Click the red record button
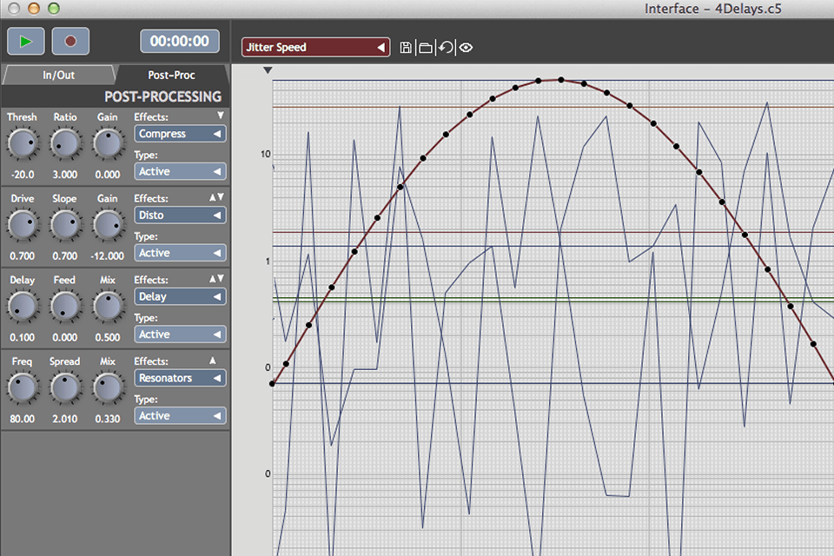 [x=70, y=41]
